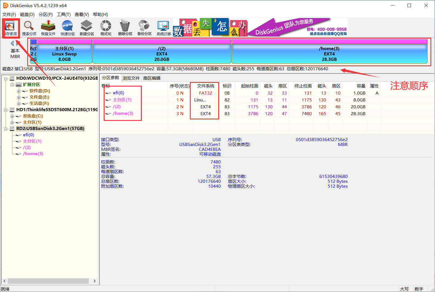Viewport: 435px width, 292px height.
Task: Open the Backup Partition (备份分区) tool
Action: 144,28
